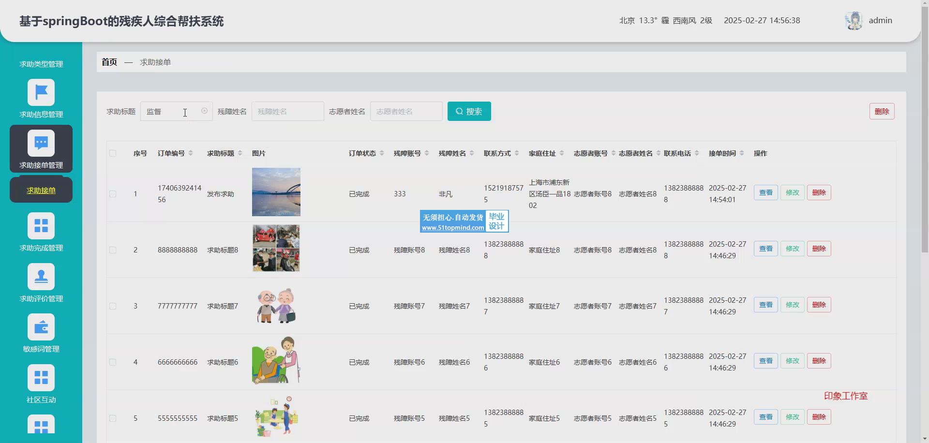Check the checkbox for row 1
Image resolution: width=929 pixels, height=443 pixels.
point(113,194)
